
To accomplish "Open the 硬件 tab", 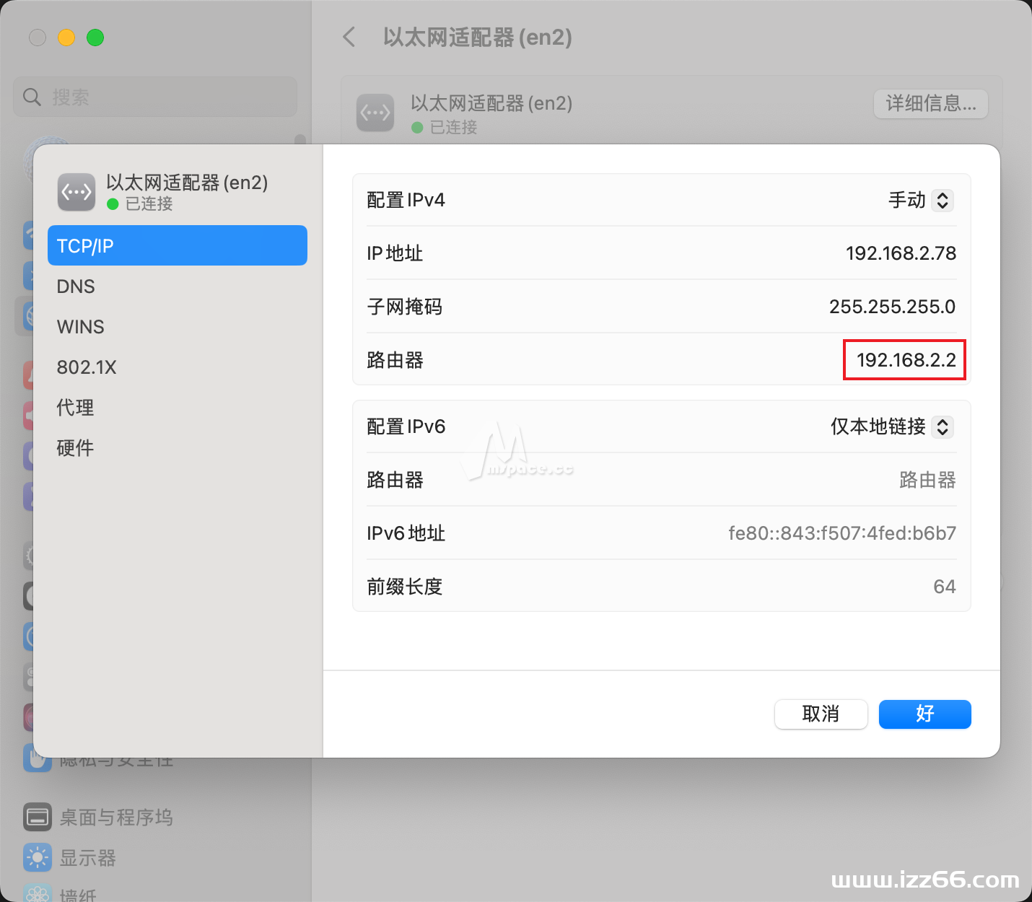I will click(74, 447).
